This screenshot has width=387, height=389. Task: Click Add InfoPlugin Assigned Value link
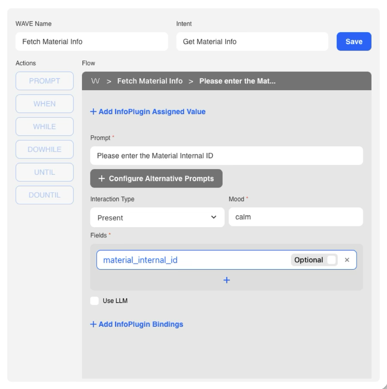(x=148, y=112)
